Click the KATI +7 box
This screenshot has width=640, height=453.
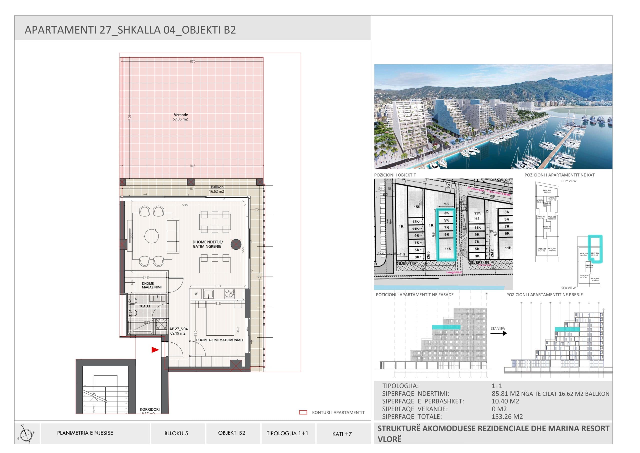[343, 433]
